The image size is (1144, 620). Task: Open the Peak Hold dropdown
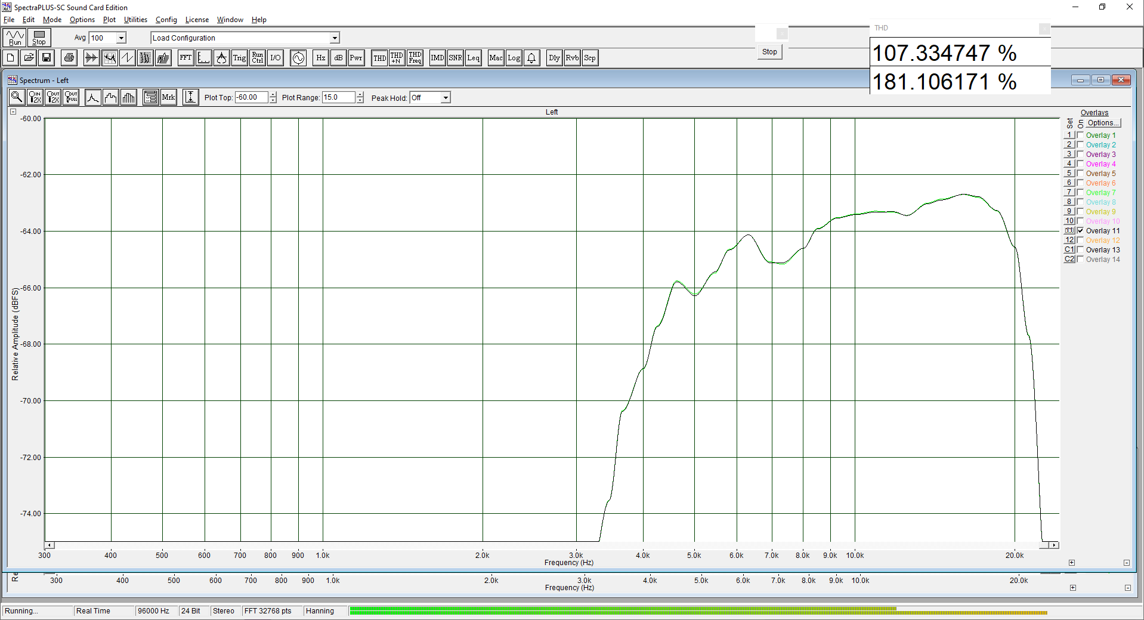pos(446,98)
